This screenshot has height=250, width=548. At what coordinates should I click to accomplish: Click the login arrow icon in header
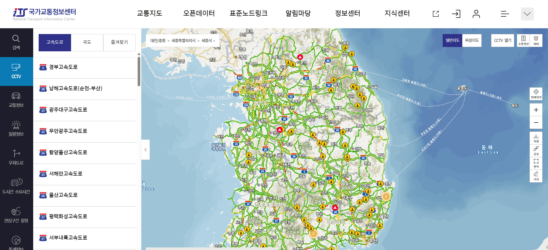(x=456, y=14)
